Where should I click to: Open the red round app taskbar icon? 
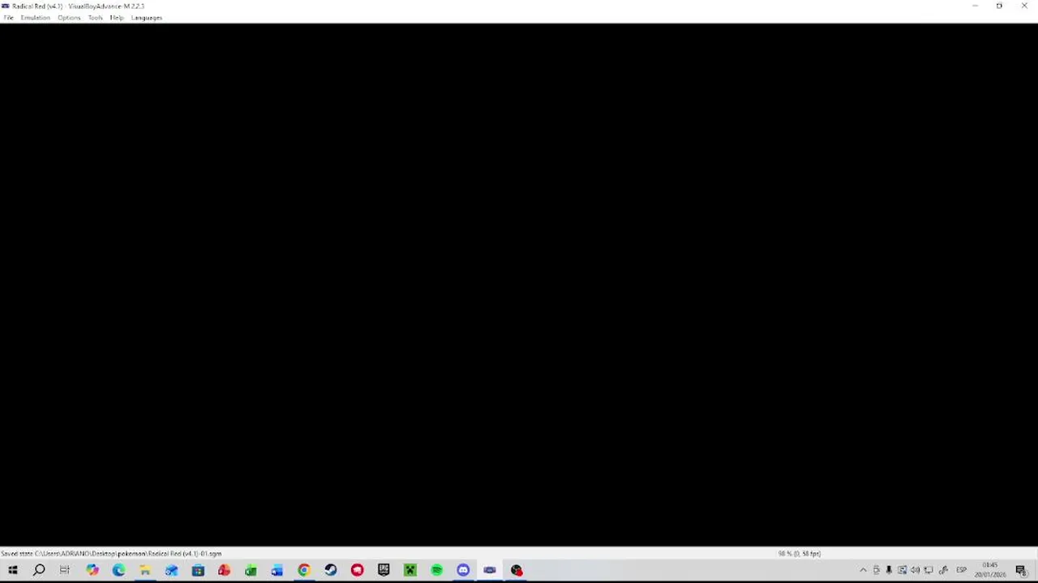click(357, 570)
